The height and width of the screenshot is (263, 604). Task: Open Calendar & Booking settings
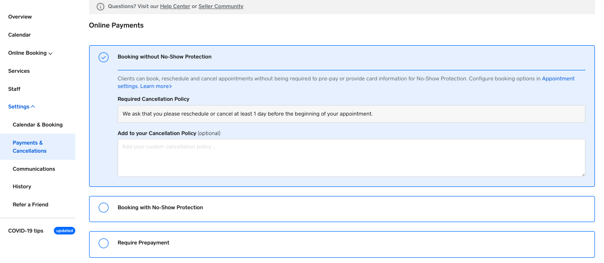38,125
